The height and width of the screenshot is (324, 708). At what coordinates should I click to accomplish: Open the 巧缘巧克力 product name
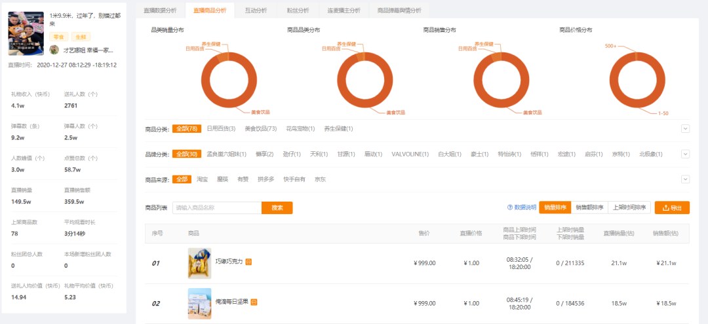coord(229,262)
